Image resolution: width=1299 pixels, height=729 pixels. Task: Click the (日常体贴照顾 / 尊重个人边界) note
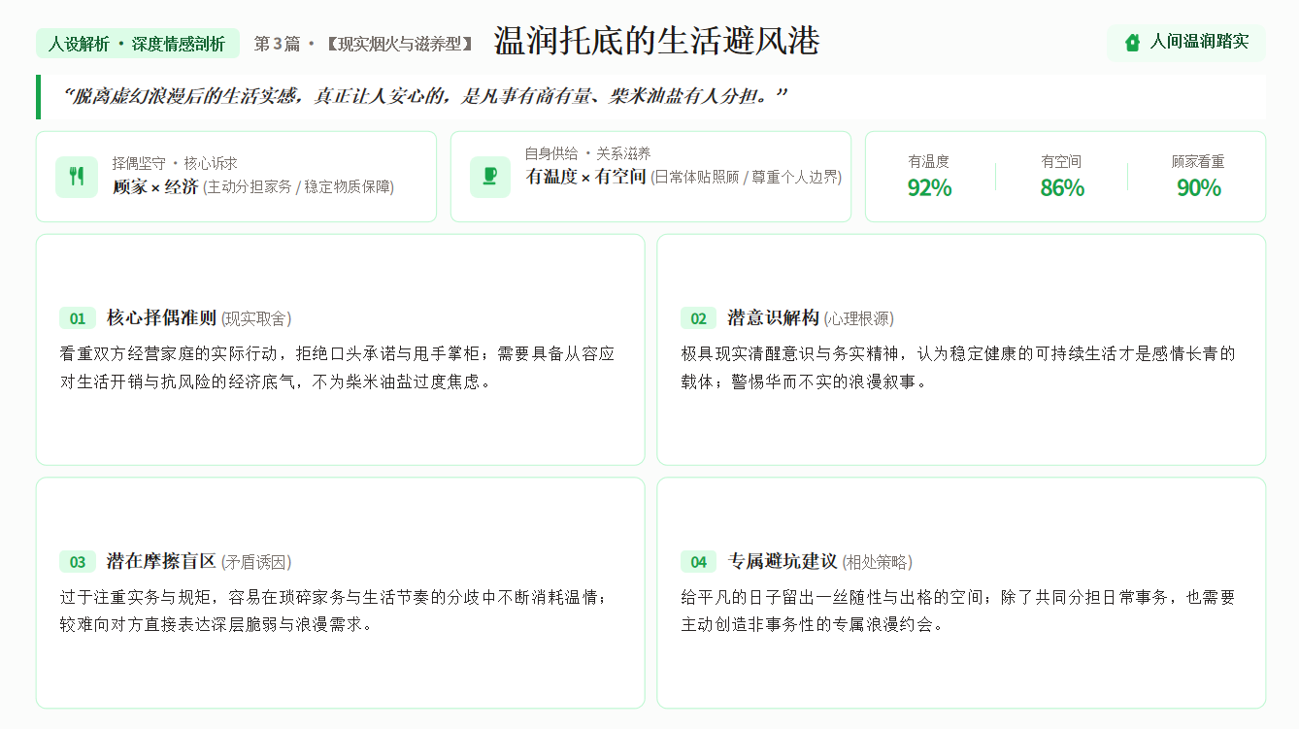coord(747,177)
